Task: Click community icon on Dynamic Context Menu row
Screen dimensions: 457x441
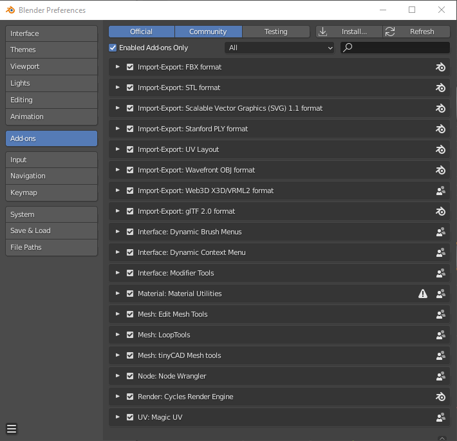Action: click(x=440, y=252)
